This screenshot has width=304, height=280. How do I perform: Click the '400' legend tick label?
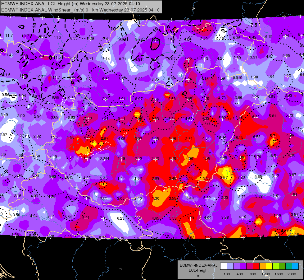click(240, 274)
